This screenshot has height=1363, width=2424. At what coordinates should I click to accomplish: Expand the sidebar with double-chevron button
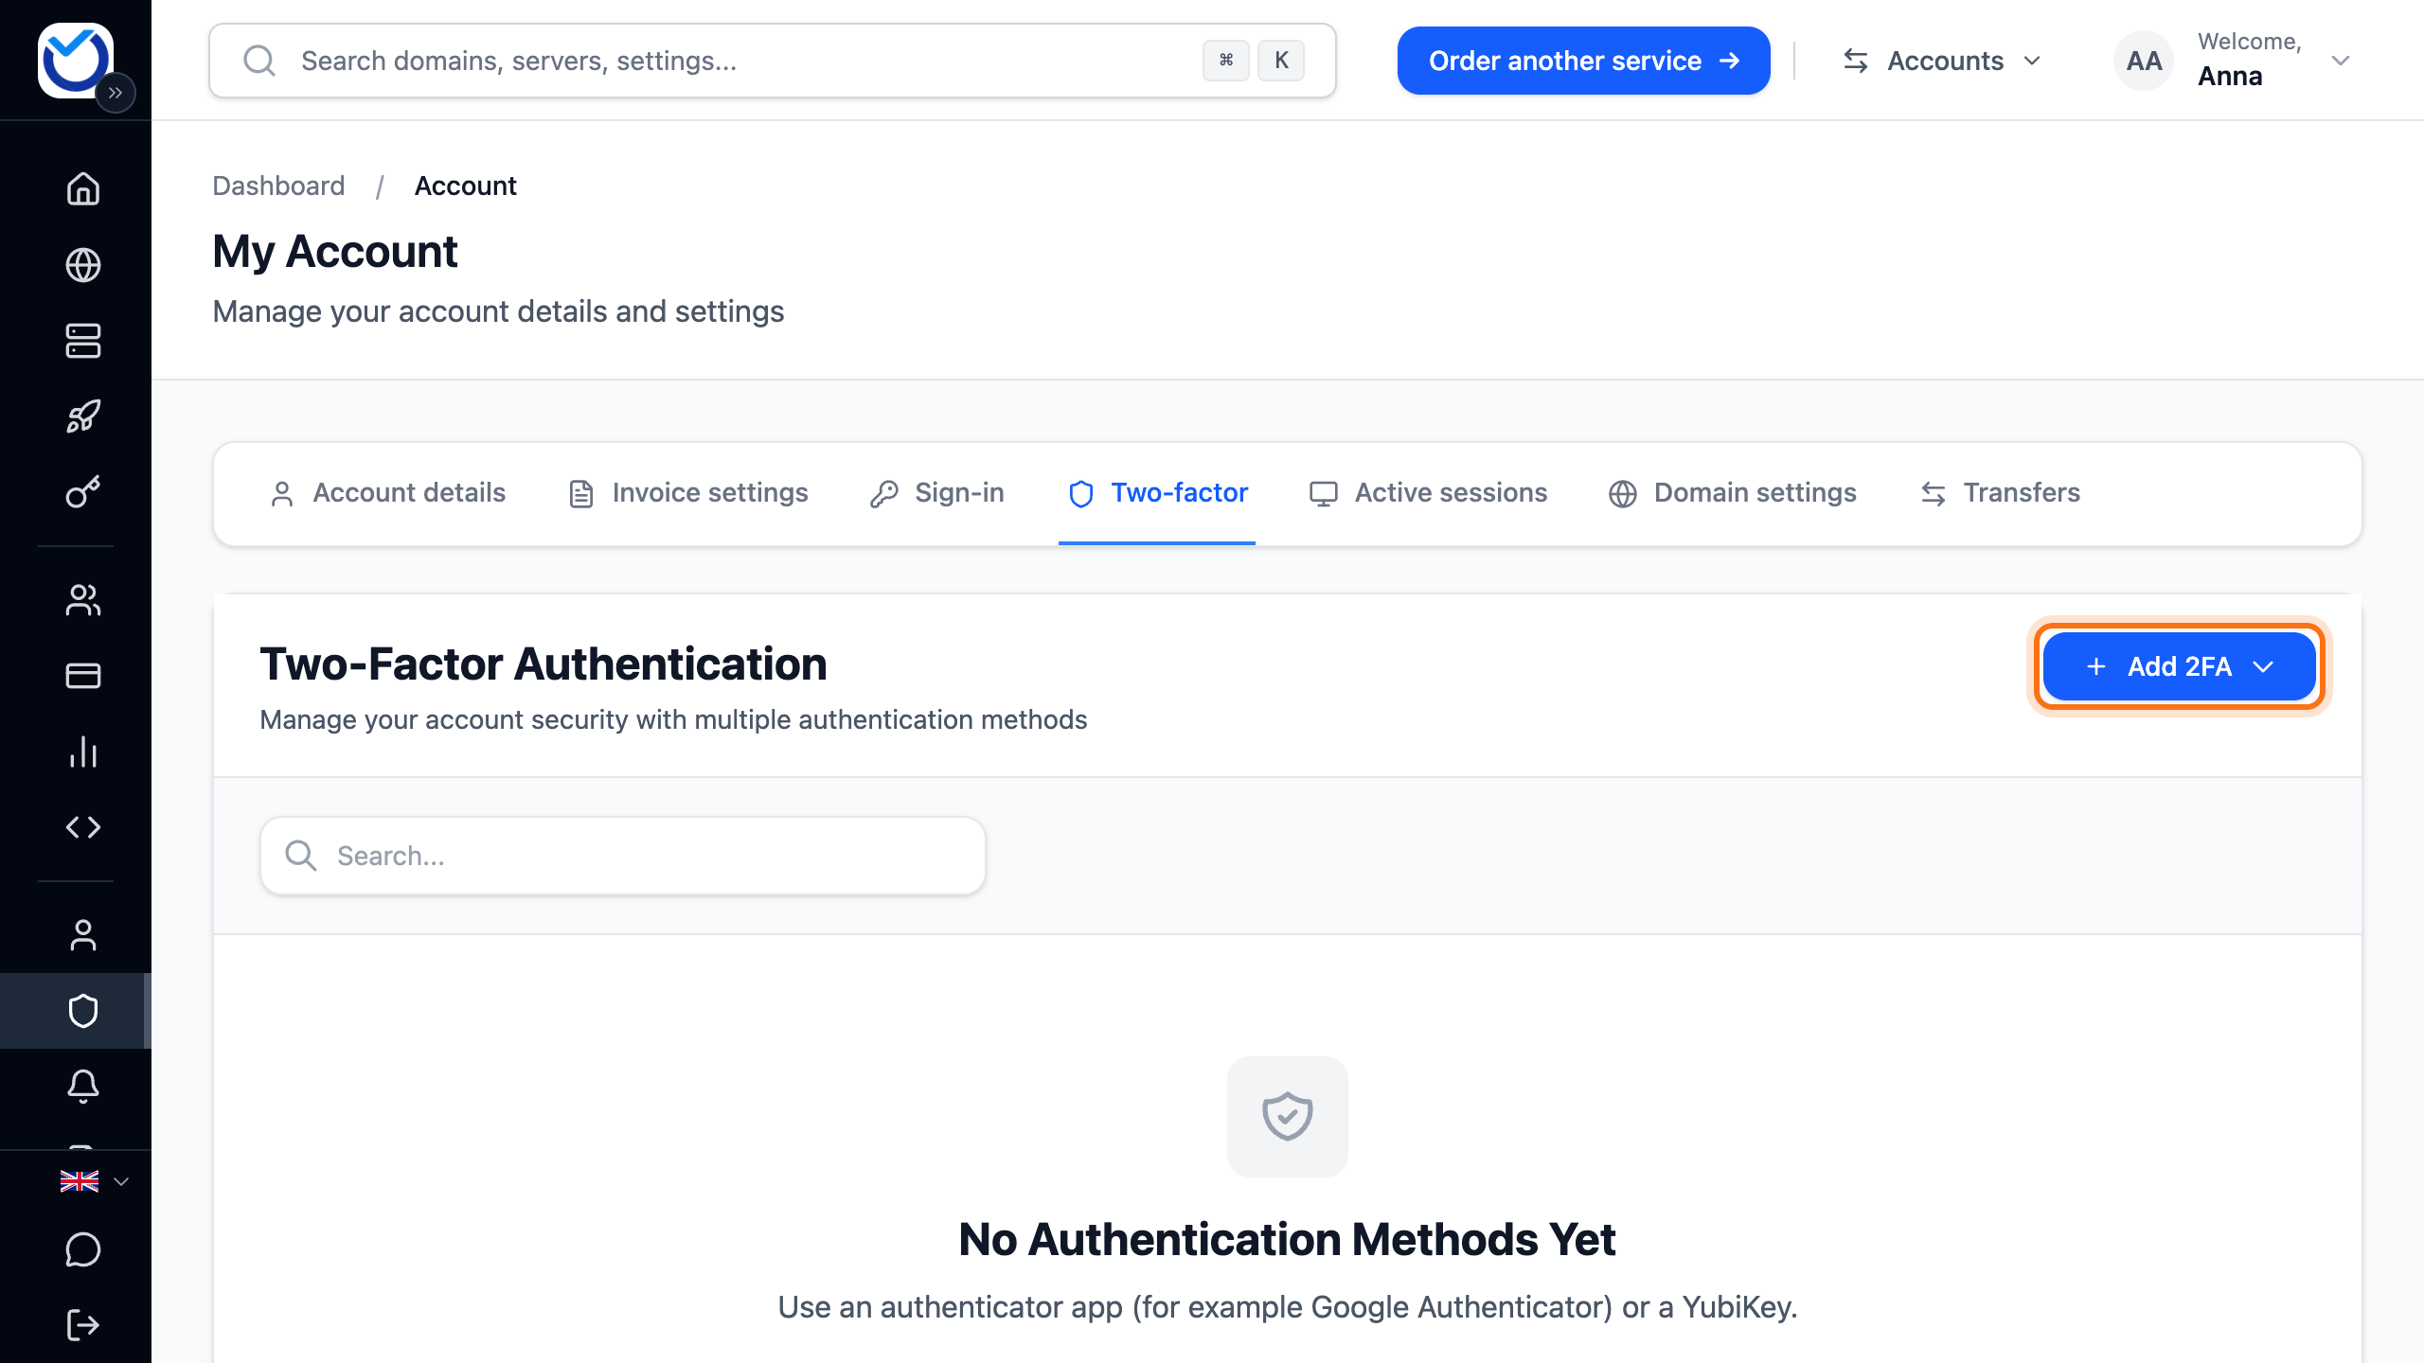point(116,93)
